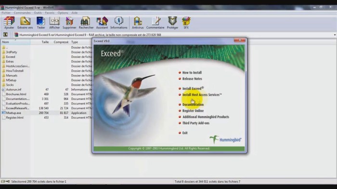Click Documentation link in Exceed dialog
Viewport: 337px width, 189px height.
(x=193, y=104)
